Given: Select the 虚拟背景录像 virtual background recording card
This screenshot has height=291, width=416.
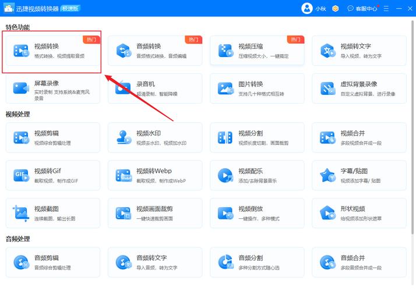Looking at the screenshot, I should (358, 88).
